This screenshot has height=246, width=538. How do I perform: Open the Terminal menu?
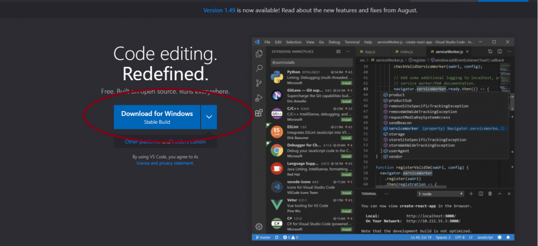(352, 42)
